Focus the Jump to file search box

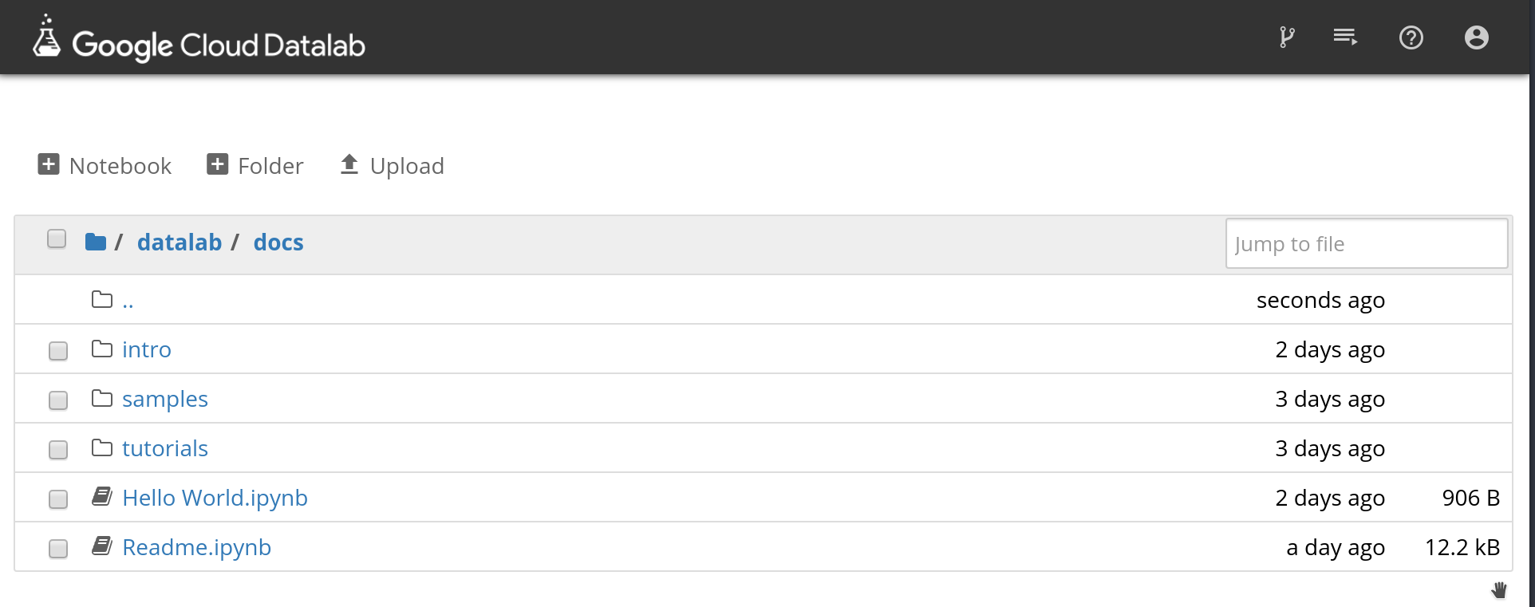click(1366, 244)
